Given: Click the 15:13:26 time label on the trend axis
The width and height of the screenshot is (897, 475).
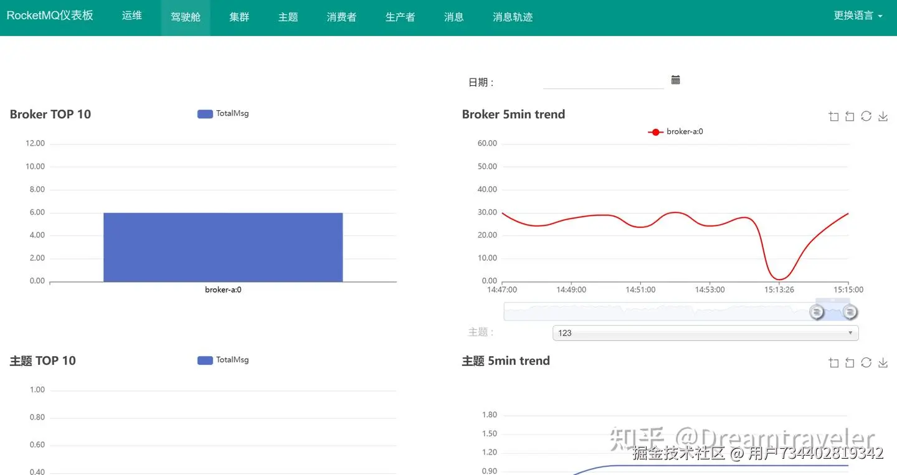Looking at the screenshot, I should click(x=780, y=289).
